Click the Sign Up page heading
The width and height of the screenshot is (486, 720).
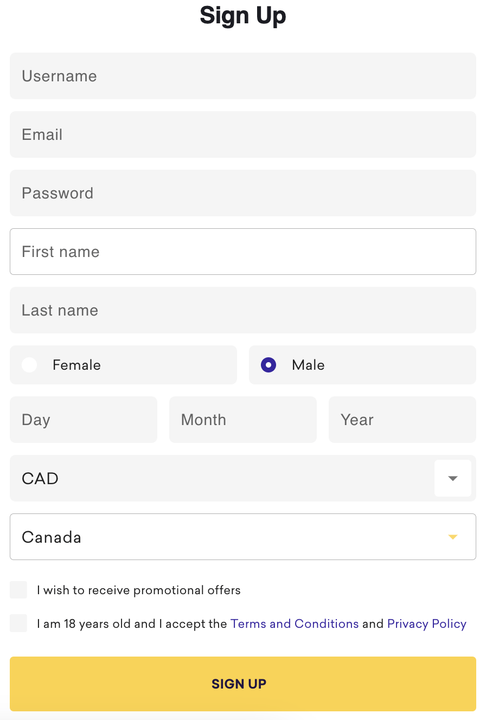(242, 15)
